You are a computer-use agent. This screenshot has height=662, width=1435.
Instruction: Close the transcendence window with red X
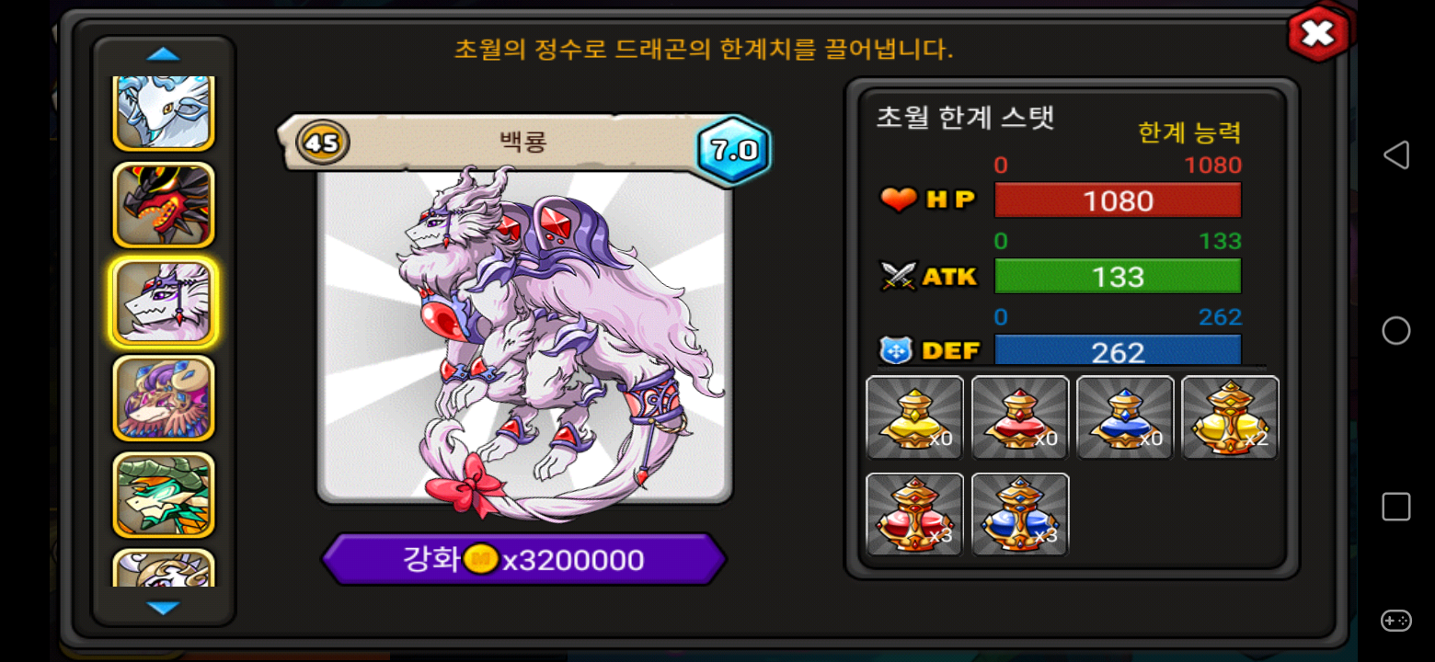[1318, 34]
